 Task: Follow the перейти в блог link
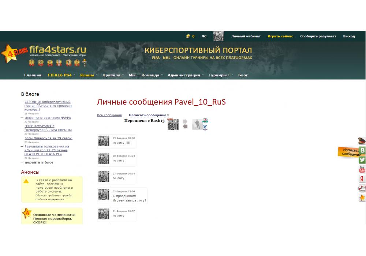pos(39,162)
